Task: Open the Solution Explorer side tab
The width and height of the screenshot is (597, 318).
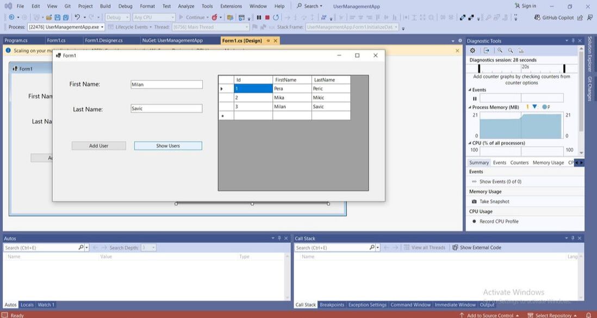Action: 590,54
